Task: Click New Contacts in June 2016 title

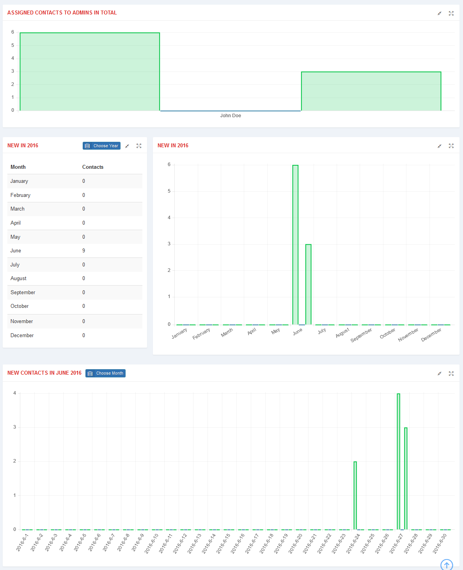Action: click(44, 373)
